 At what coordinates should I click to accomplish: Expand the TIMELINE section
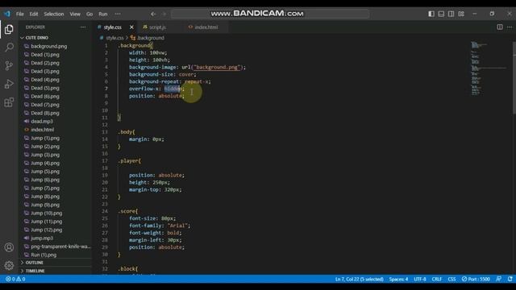click(35, 271)
